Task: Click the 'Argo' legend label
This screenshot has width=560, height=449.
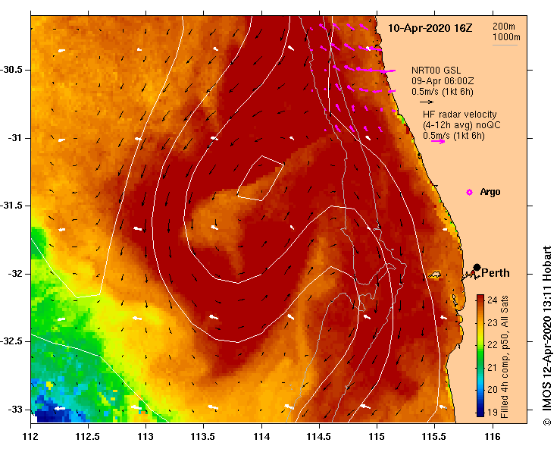Action: pos(490,192)
